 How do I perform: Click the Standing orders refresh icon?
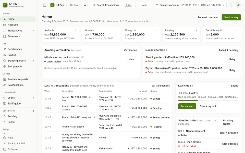coord(5,61)
